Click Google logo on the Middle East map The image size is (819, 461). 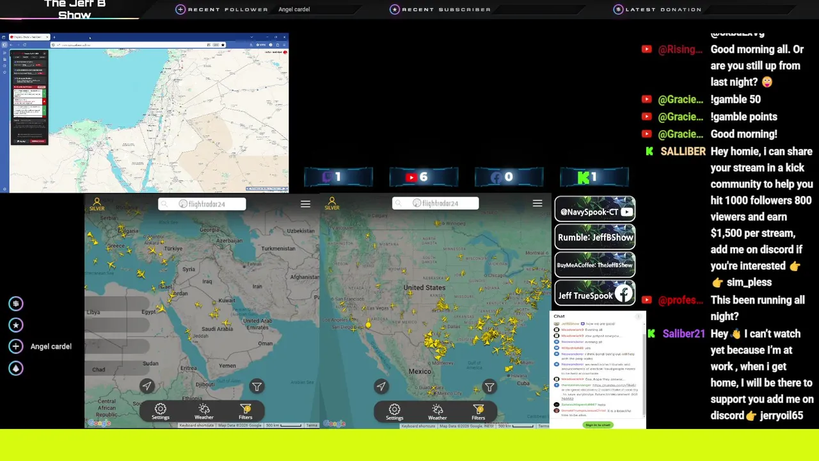[99, 423]
